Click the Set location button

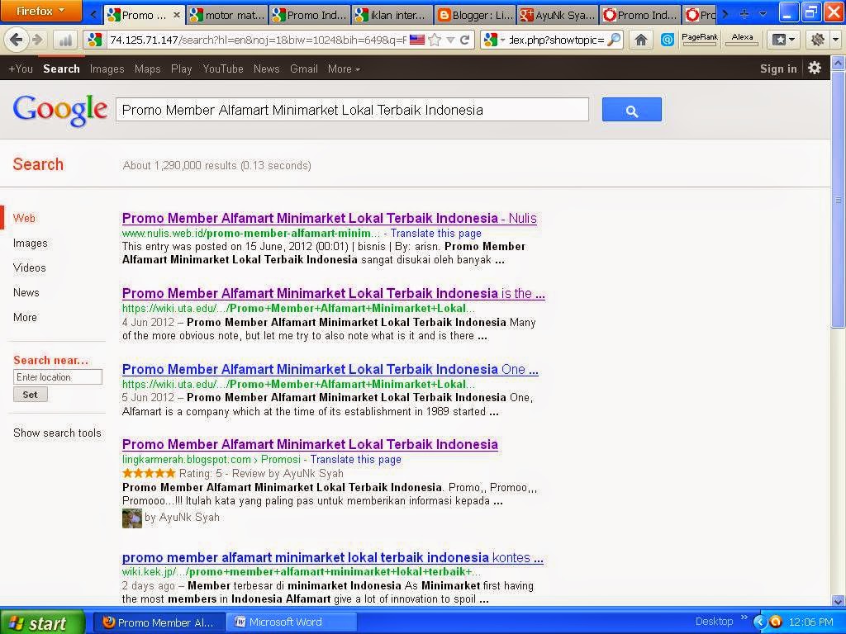click(31, 395)
